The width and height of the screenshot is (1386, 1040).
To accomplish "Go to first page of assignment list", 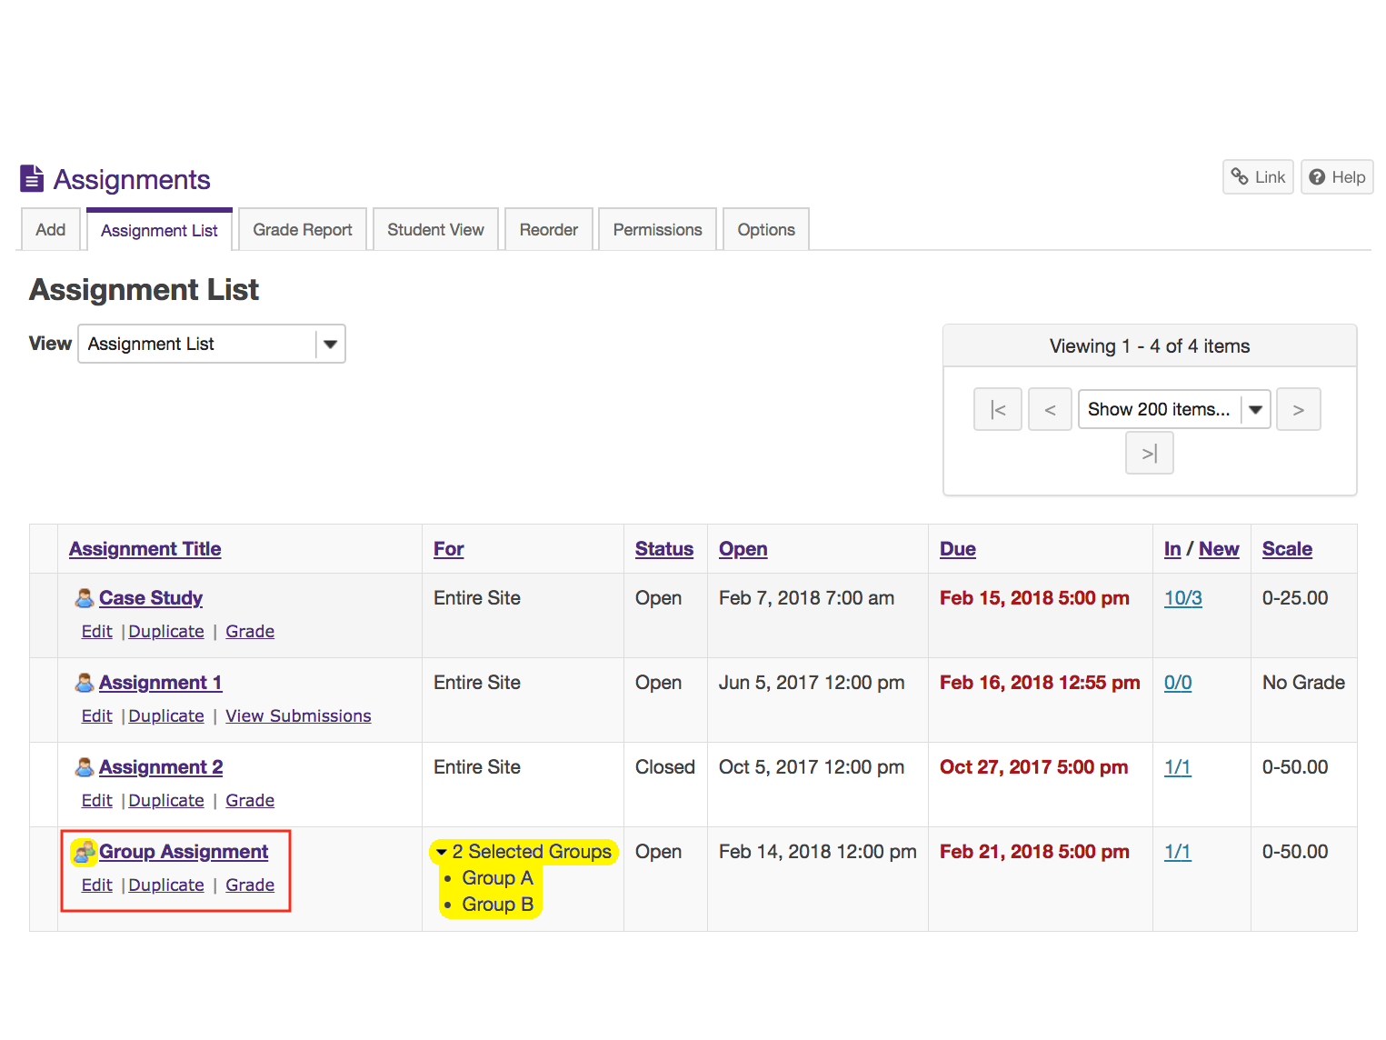I will coord(997,410).
